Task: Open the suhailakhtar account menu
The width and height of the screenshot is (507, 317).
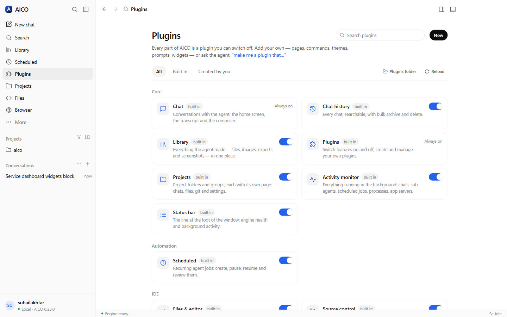Action: [x=48, y=305]
